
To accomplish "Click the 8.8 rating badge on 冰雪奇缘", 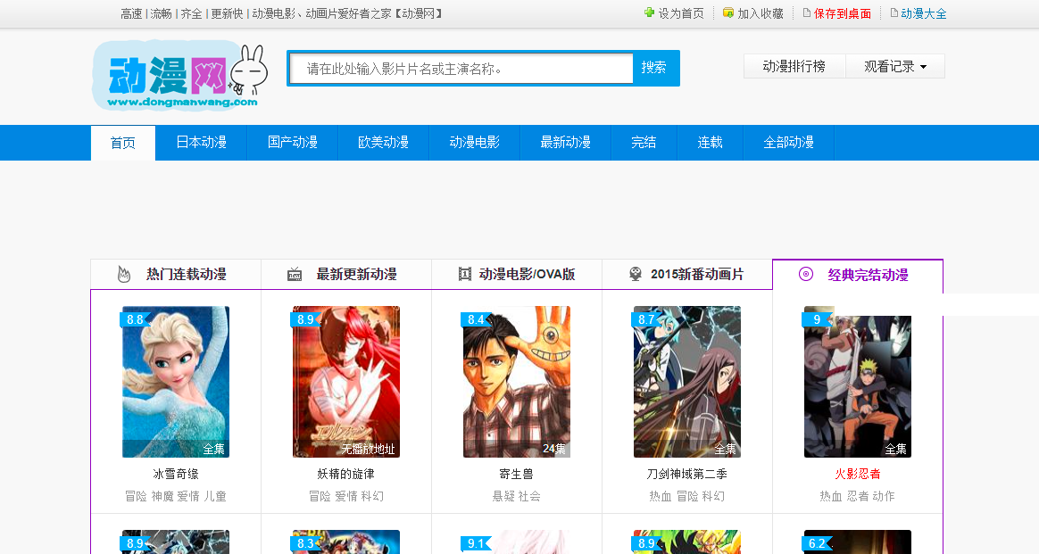I will click(x=135, y=319).
